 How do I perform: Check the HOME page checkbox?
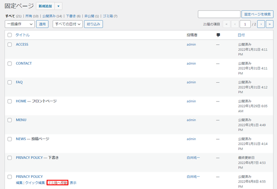tap(10, 101)
